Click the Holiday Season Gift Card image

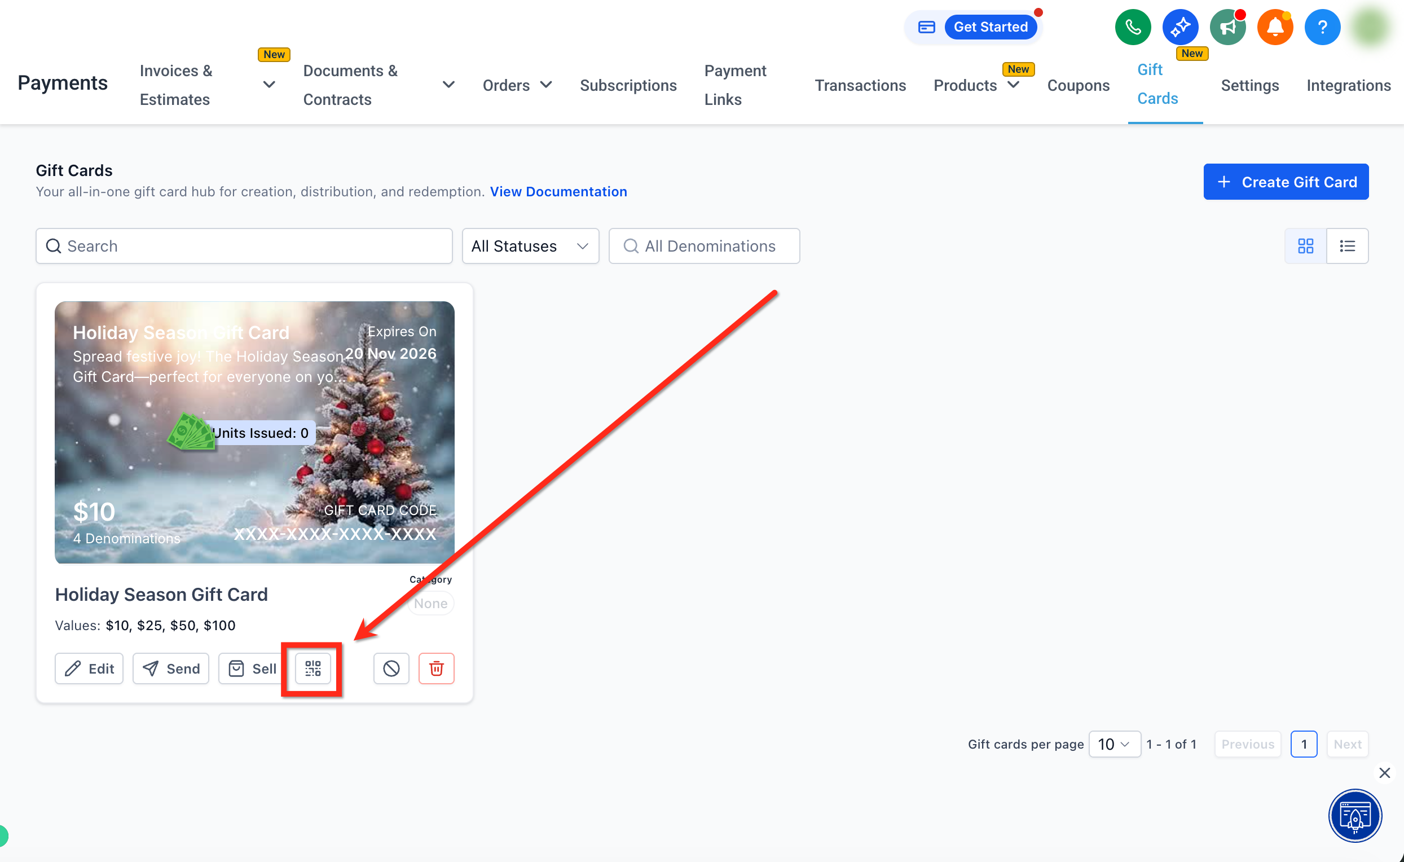[254, 432]
